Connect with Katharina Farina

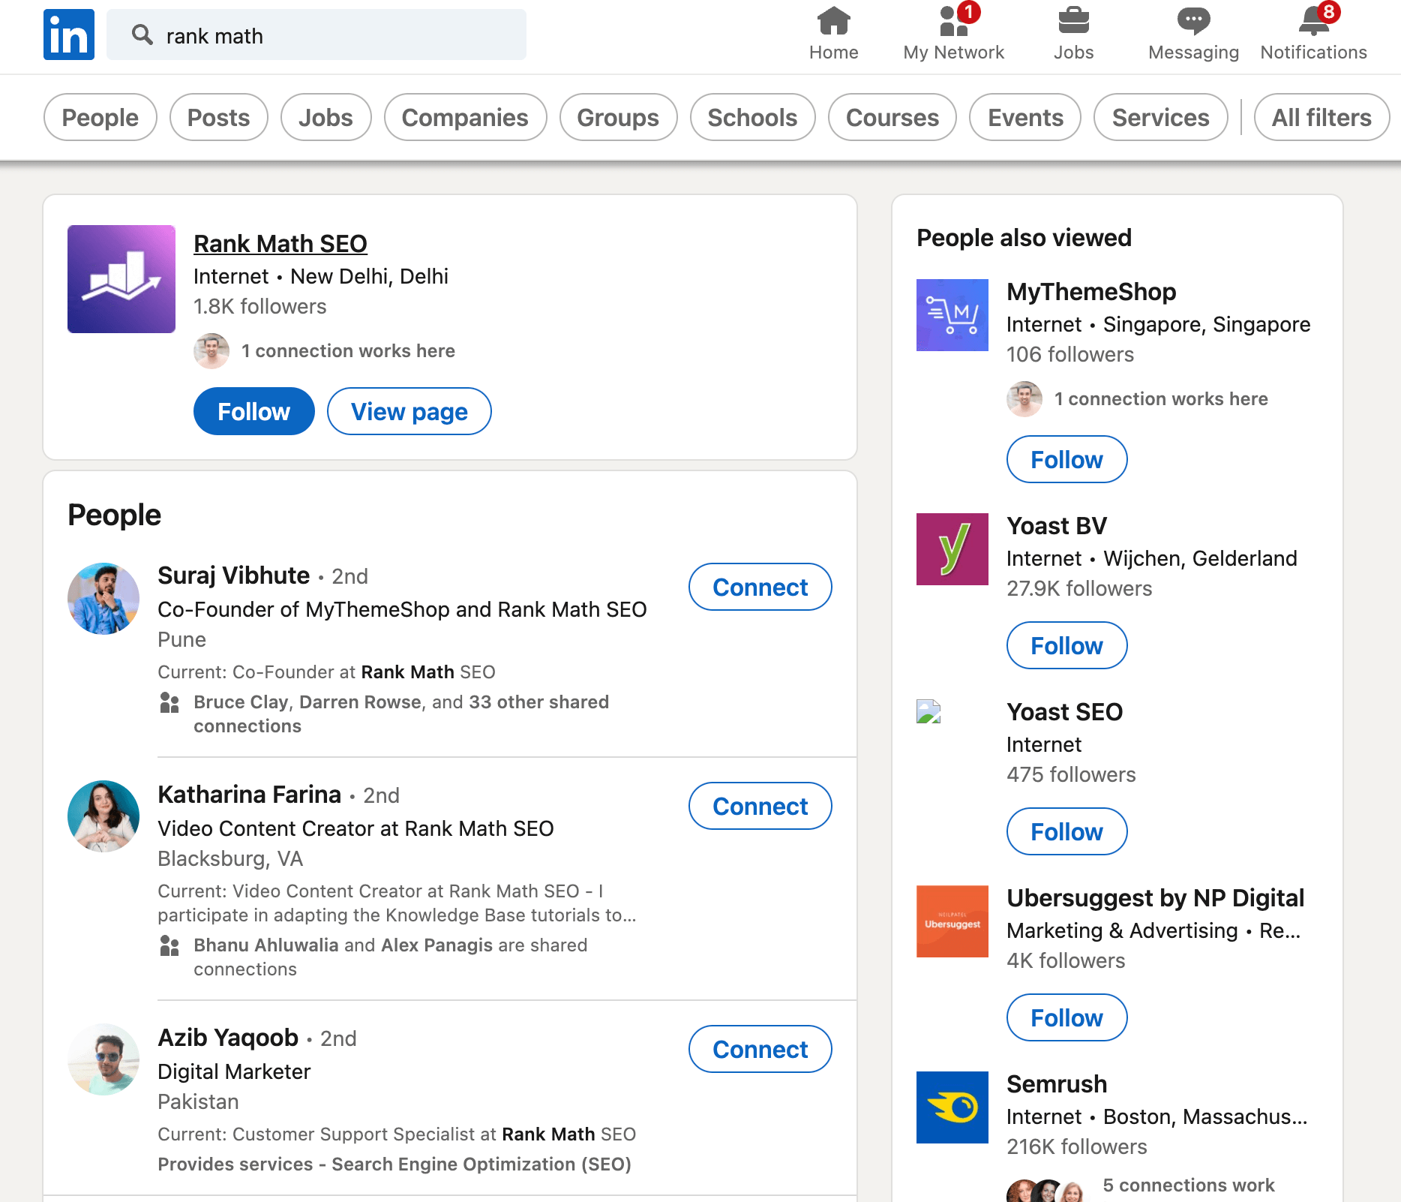coord(760,806)
